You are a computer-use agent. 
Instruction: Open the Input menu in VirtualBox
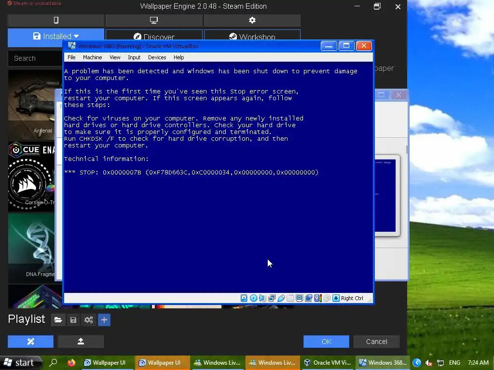pos(134,57)
